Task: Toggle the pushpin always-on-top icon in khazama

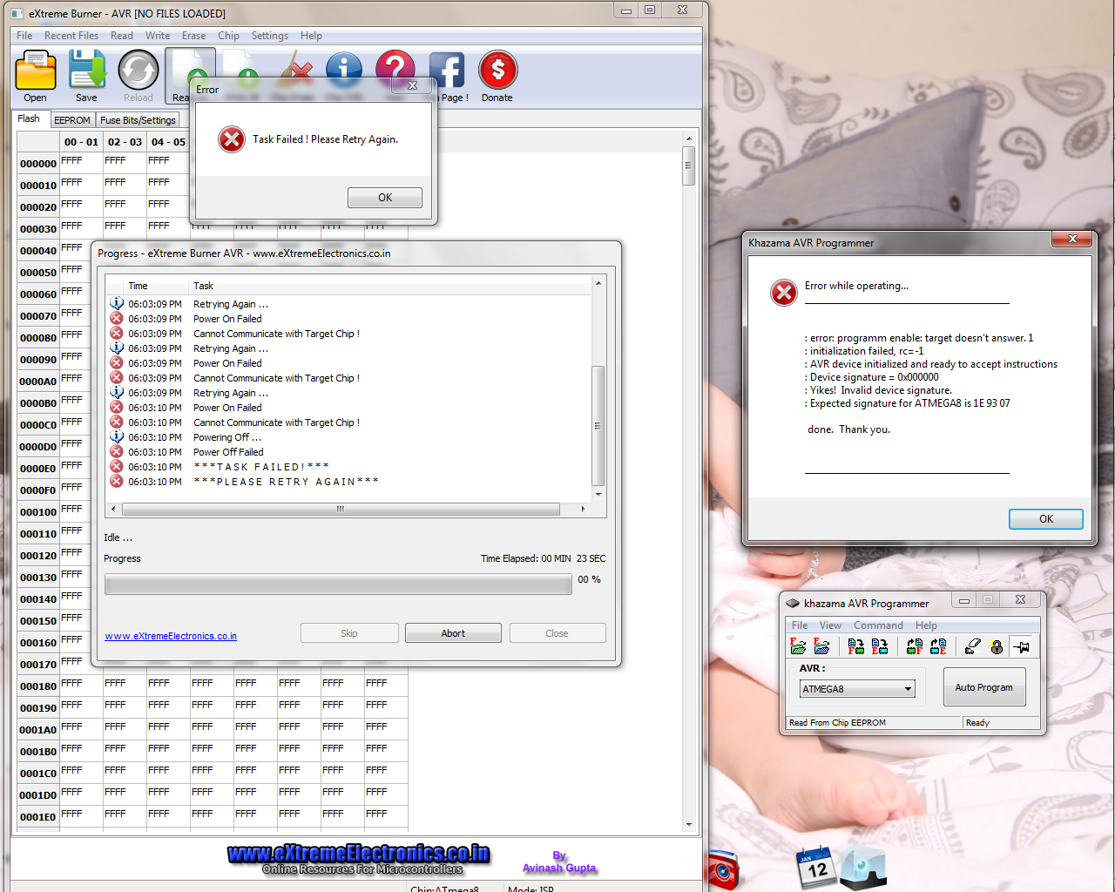Action: tap(1021, 646)
